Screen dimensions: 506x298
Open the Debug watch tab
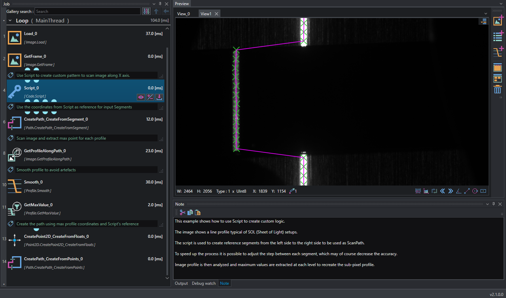[x=204, y=283]
